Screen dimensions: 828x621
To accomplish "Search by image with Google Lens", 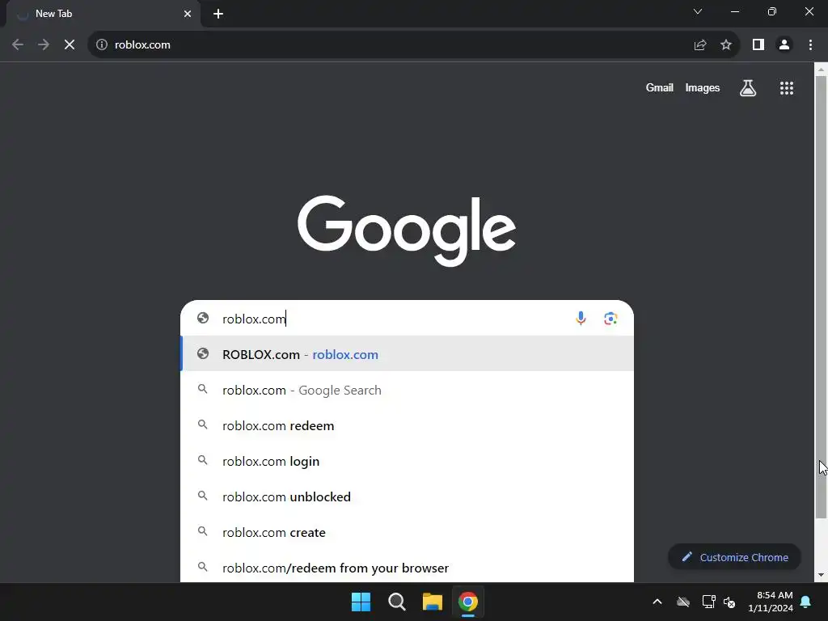I will pyautogui.click(x=610, y=319).
